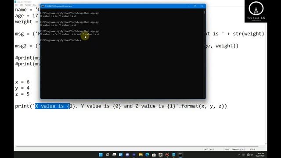The height and width of the screenshot is (158, 281).
Task: Open the network icon in system tray
Action: [x=248, y=154]
